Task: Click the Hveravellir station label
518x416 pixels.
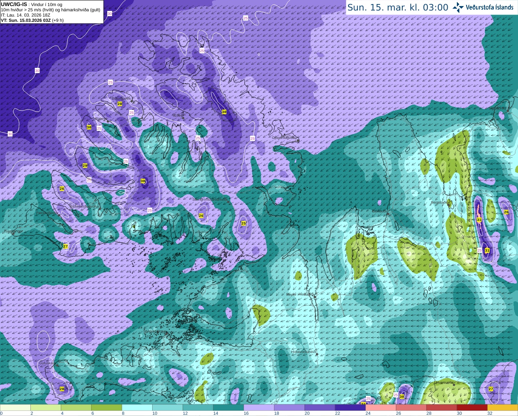Action: coord(445,382)
